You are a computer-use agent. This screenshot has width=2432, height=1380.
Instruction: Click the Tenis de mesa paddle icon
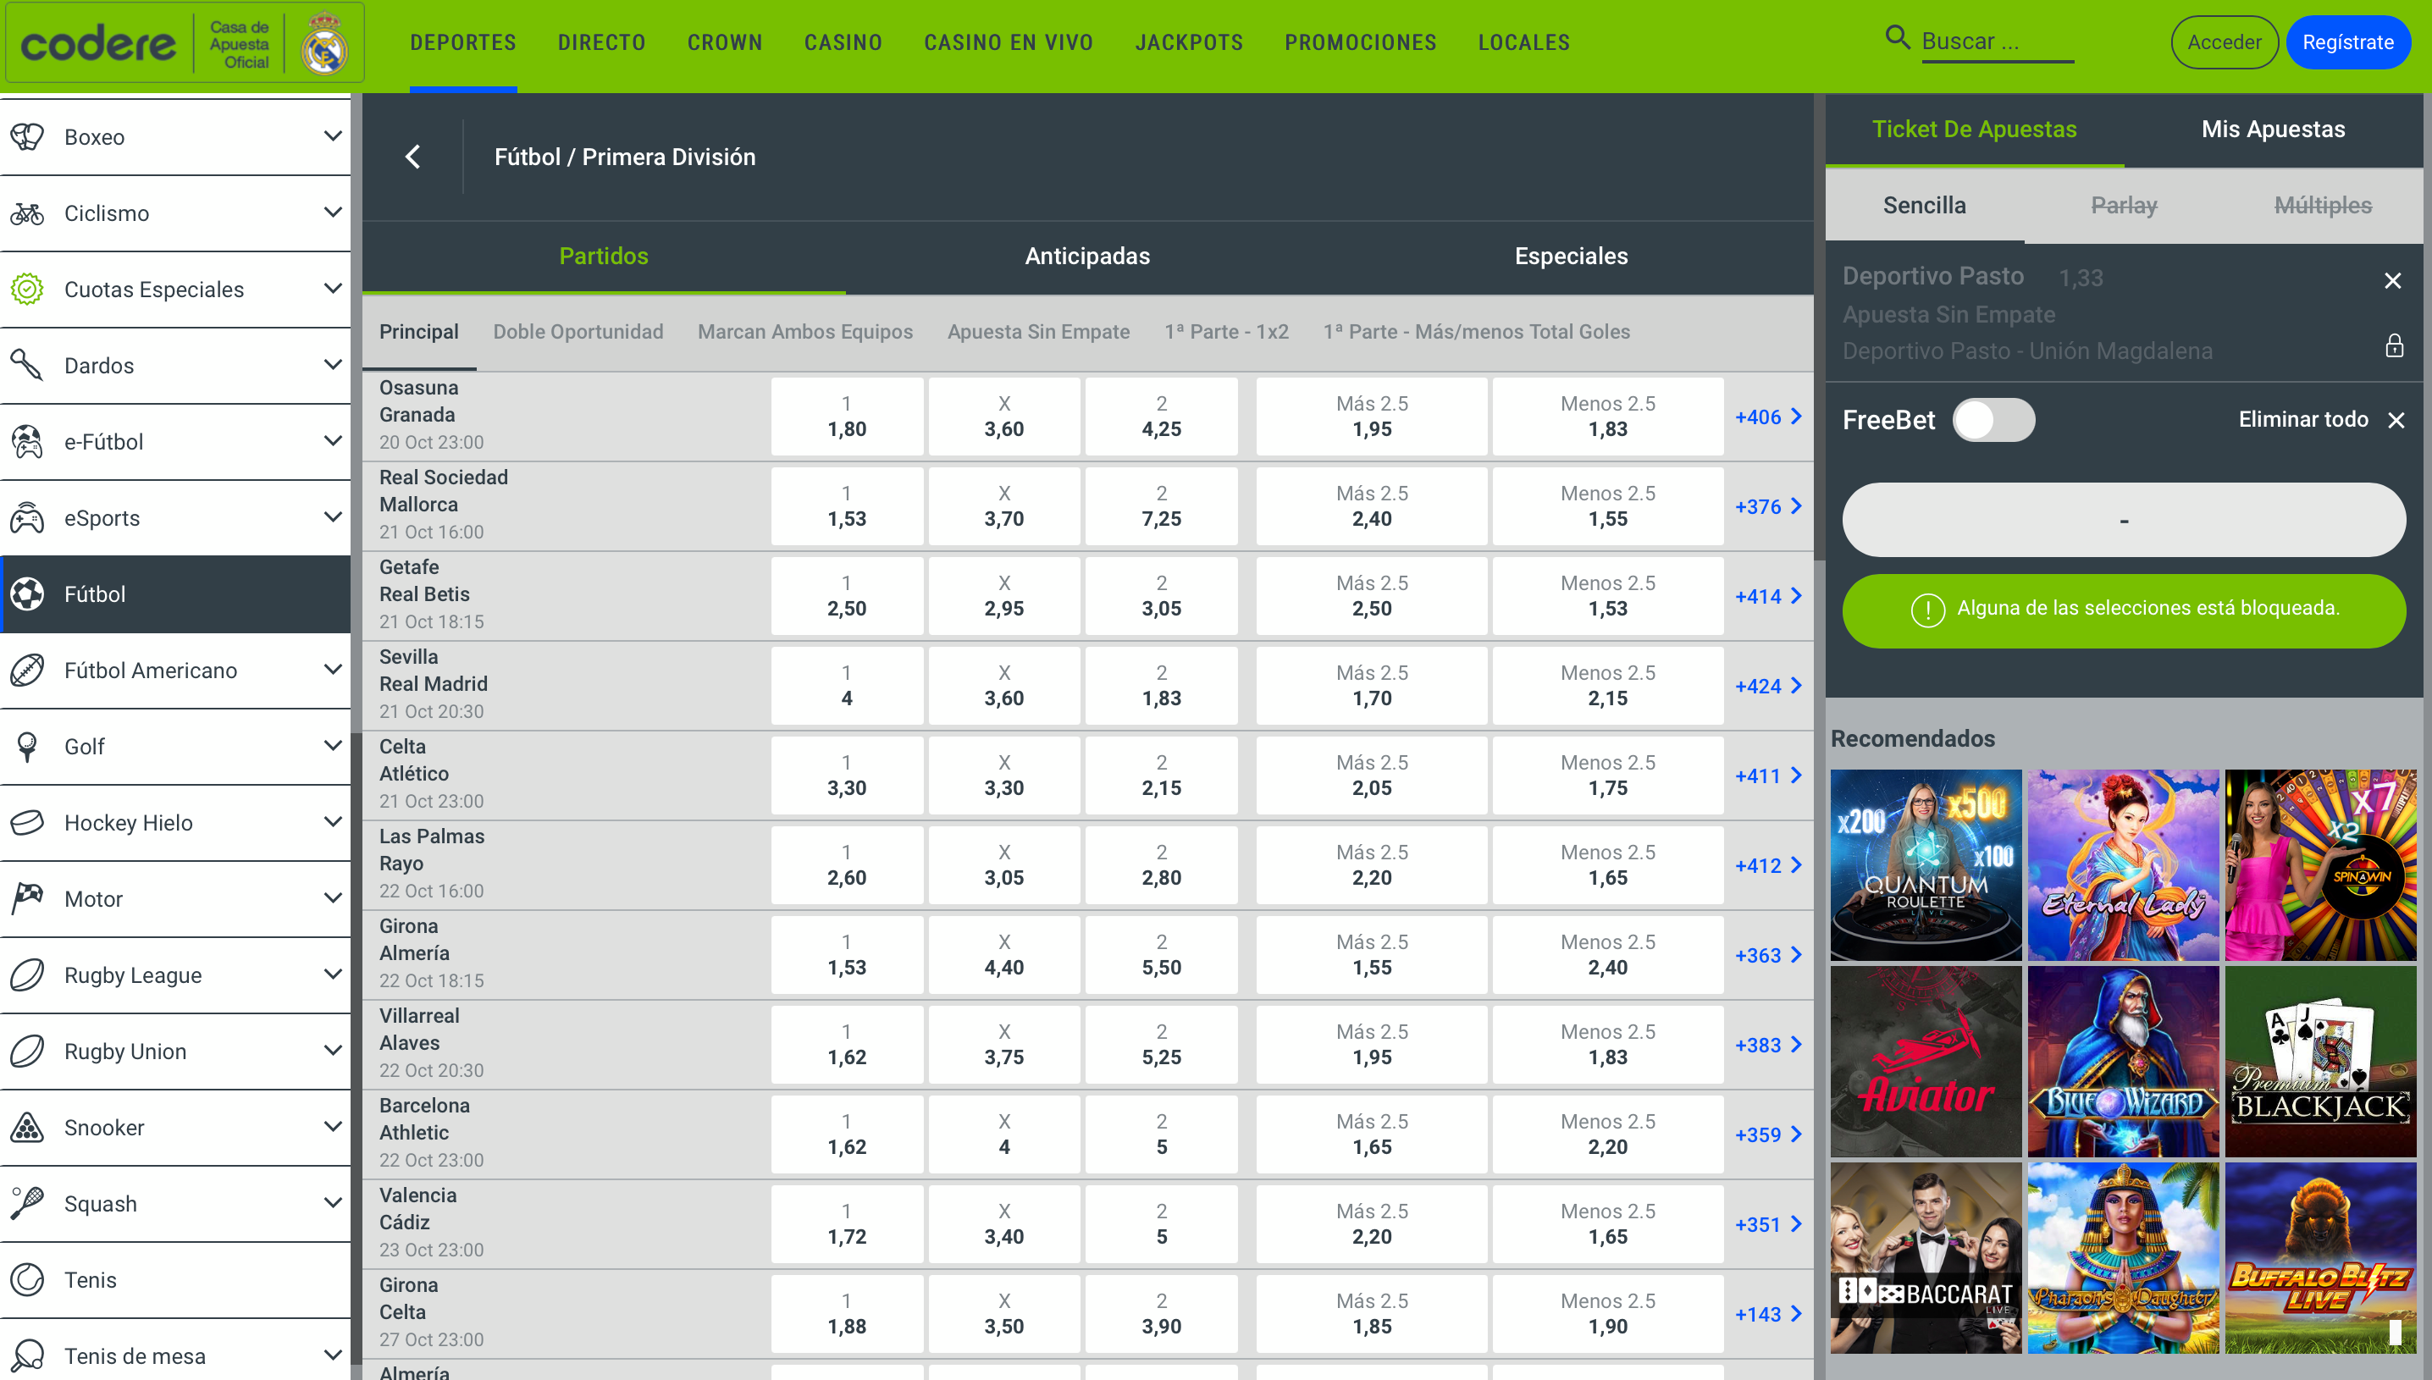(27, 1355)
